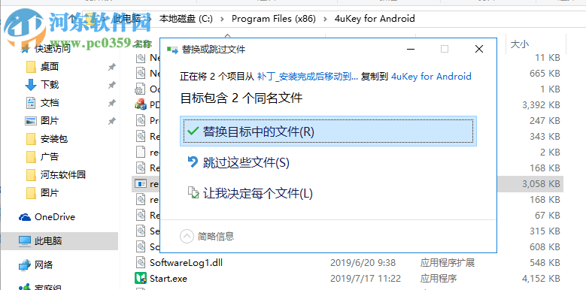Select 此电脑 in navigation pane

pos(48,241)
